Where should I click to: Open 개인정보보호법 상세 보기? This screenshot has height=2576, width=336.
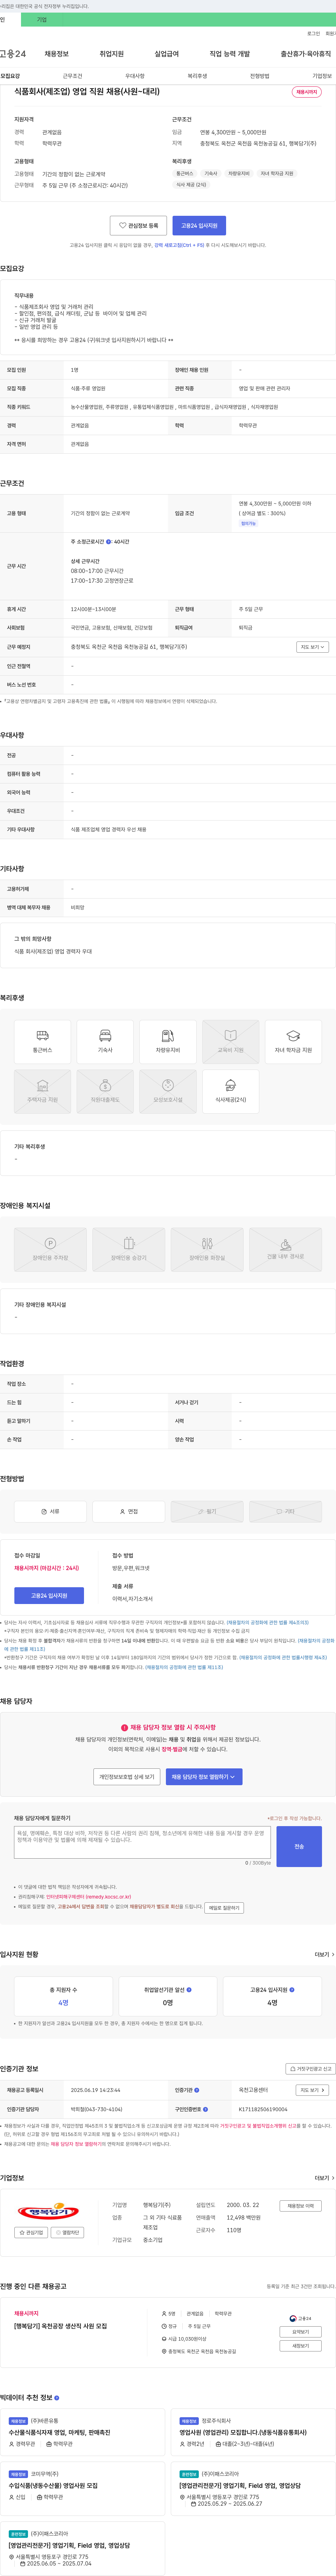pos(127,1777)
